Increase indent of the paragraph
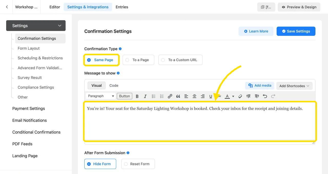 coord(257,96)
